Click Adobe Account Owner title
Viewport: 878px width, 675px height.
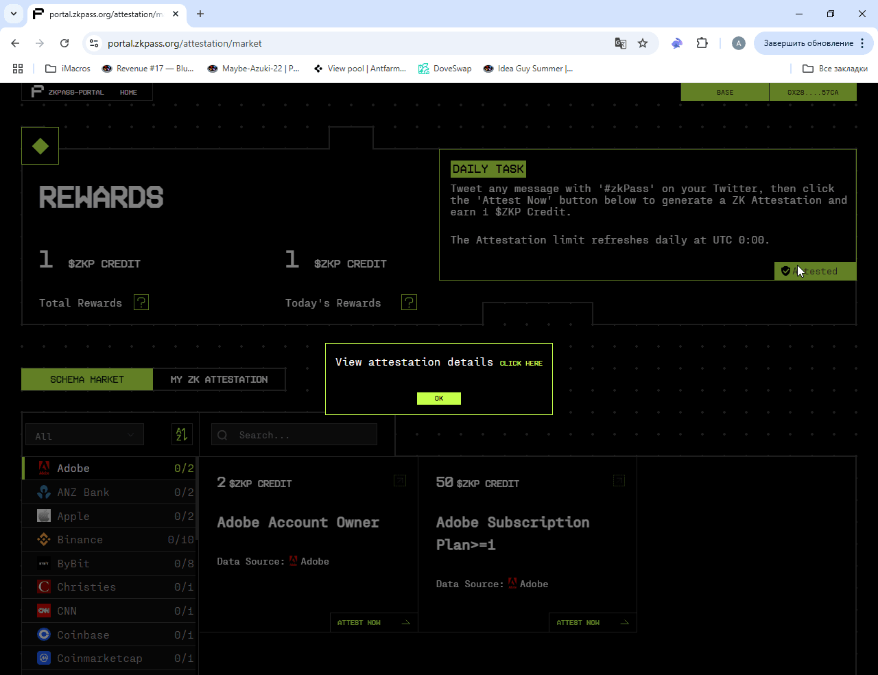point(298,523)
